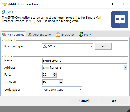
Task: Click the Cancel button
Action: click(84, 101)
